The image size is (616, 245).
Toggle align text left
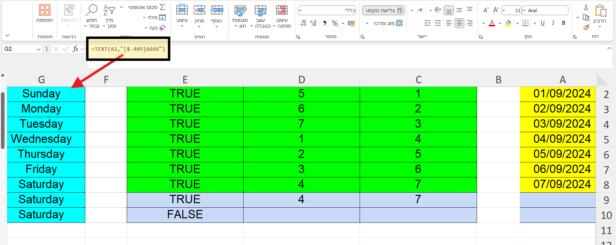coord(449,23)
